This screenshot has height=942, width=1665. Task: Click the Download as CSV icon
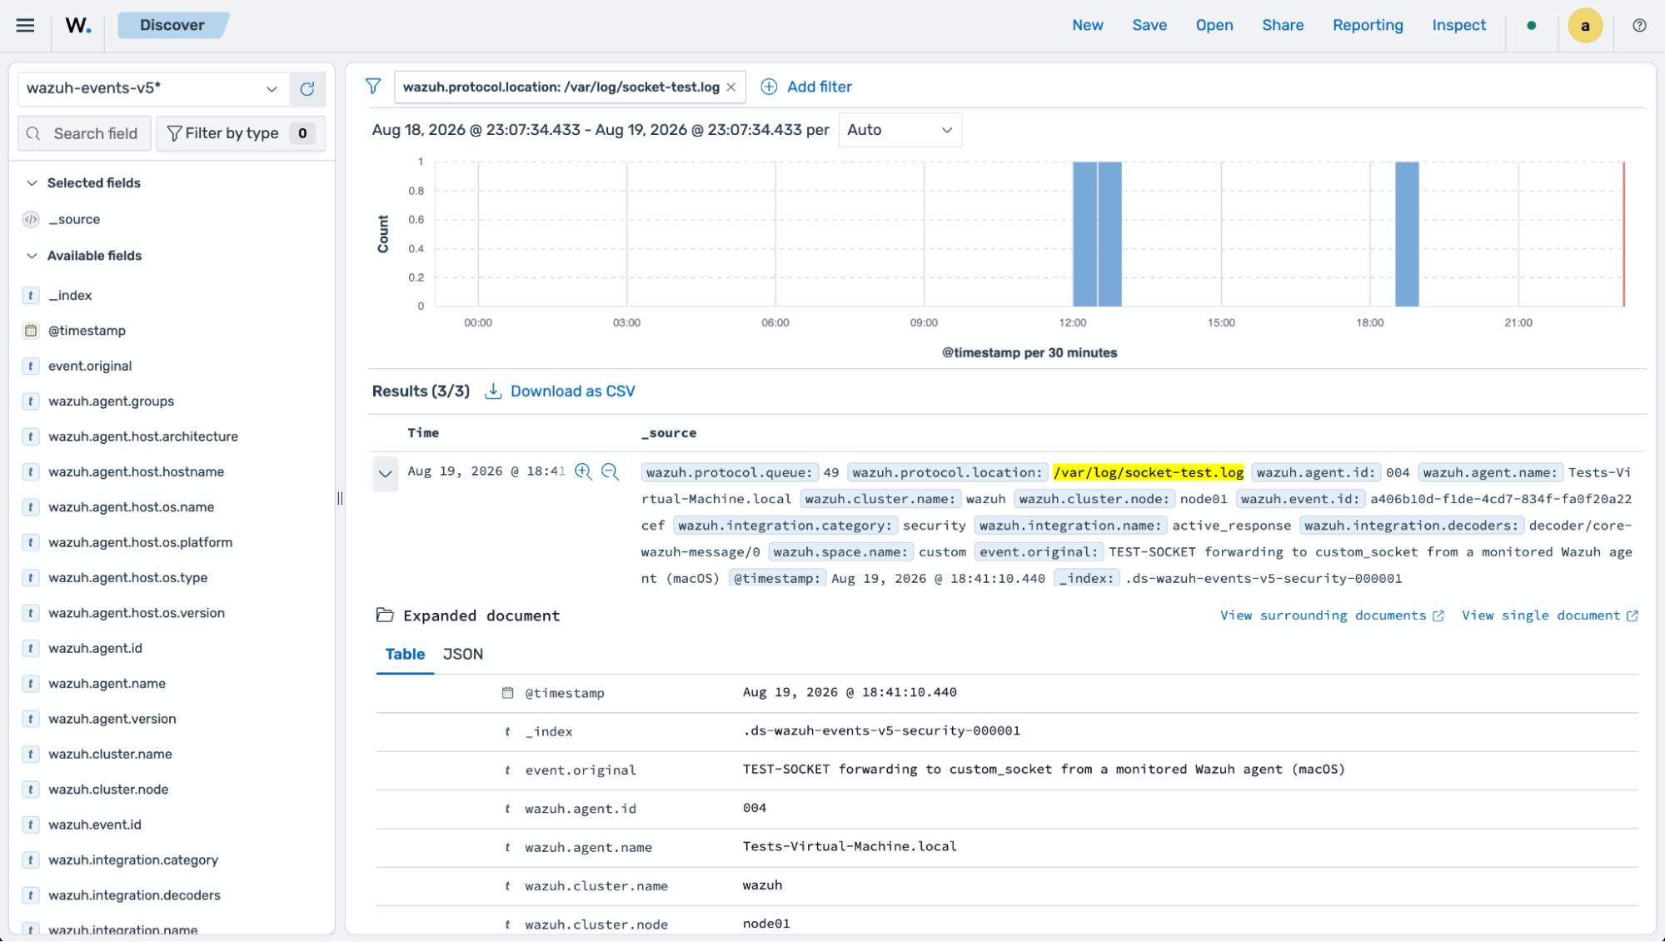pos(493,391)
